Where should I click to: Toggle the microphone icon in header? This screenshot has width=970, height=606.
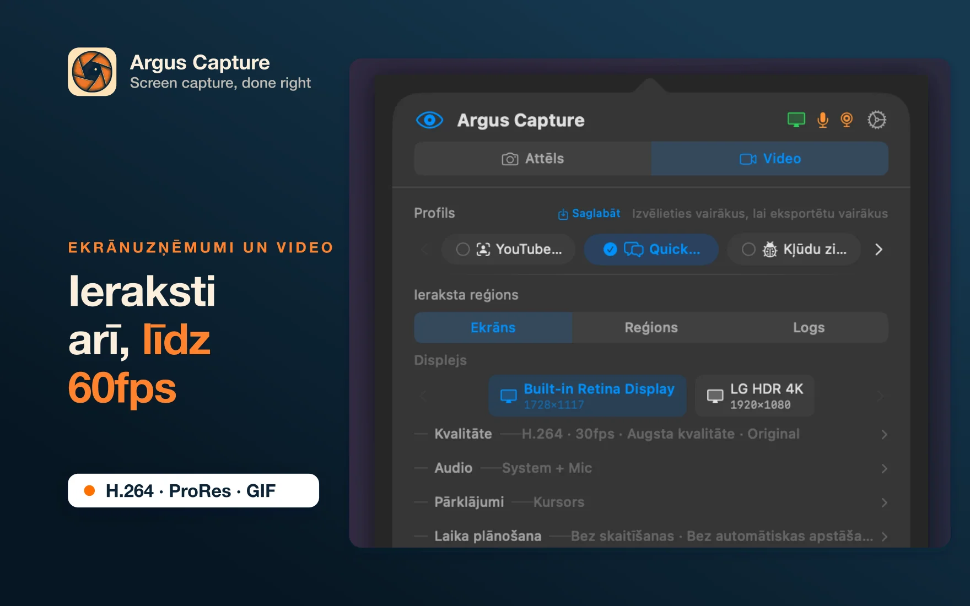coord(822,120)
